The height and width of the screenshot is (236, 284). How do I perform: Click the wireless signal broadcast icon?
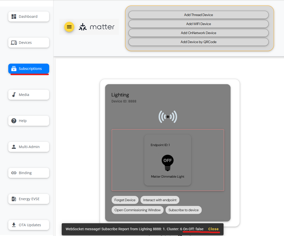[x=168, y=117]
